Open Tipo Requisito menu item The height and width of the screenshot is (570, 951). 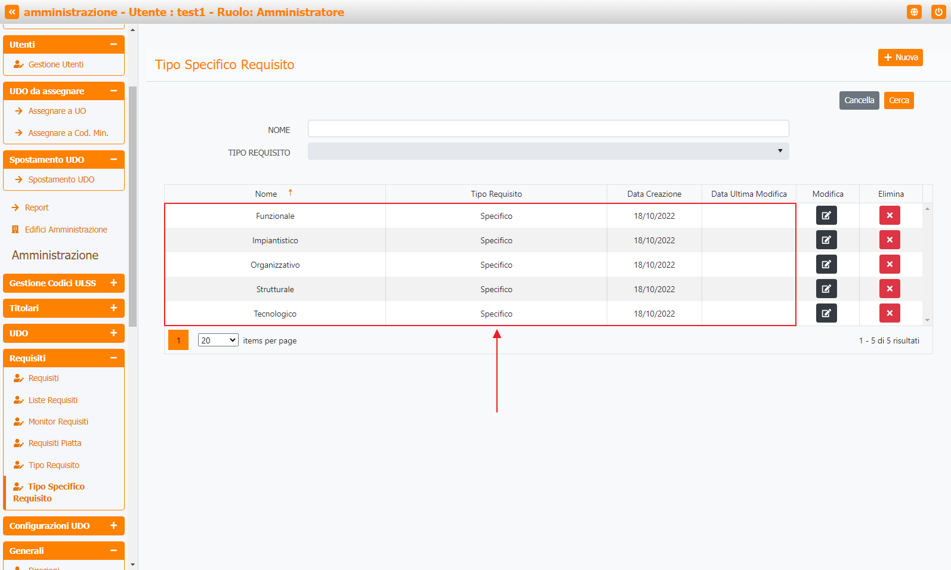(x=54, y=465)
